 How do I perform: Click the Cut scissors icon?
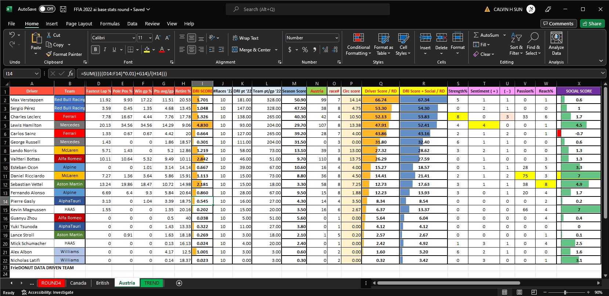(x=49, y=35)
